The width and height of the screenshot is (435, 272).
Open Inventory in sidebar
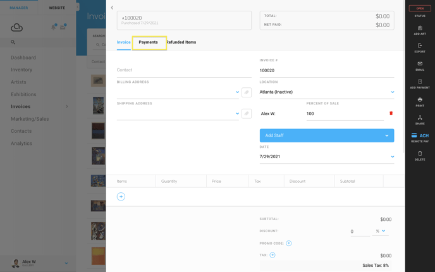click(x=21, y=70)
